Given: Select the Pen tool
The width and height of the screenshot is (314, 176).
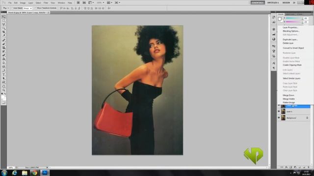Looking at the screenshot, I should click(x=3, y=71).
